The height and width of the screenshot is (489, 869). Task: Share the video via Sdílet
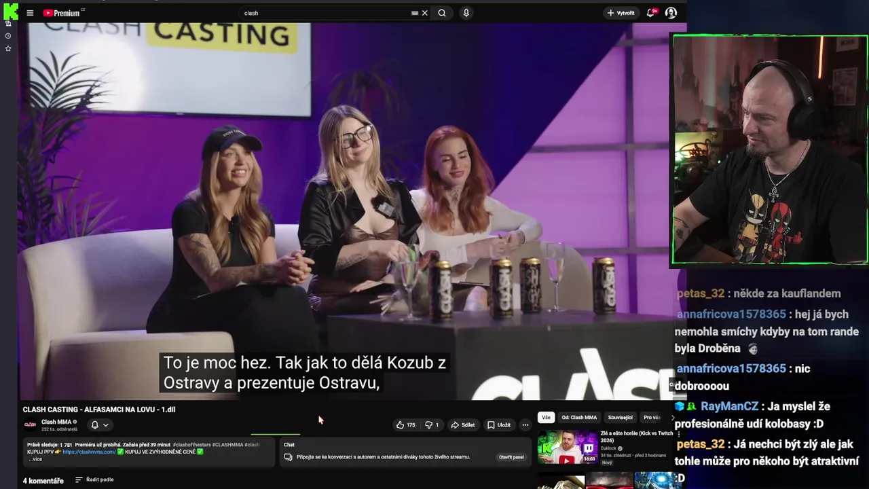click(x=463, y=425)
